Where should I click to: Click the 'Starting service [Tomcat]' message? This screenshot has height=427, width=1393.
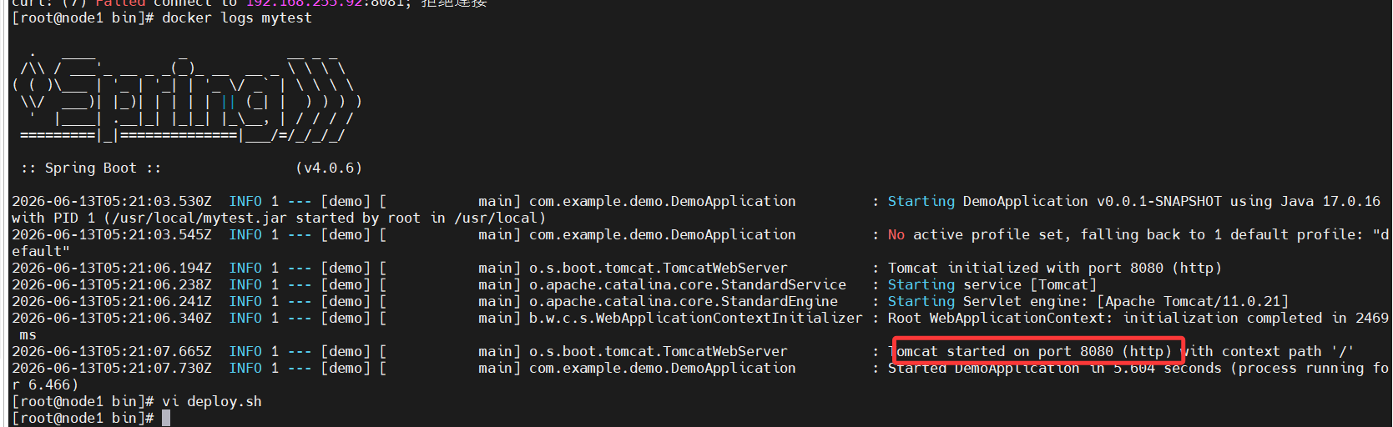pyautogui.click(x=992, y=284)
